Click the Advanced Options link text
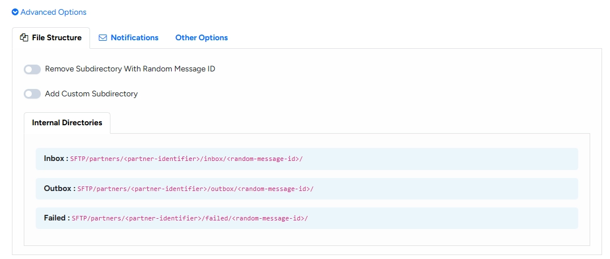Viewport: 610px width, 259px height. (x=53, y=12)
